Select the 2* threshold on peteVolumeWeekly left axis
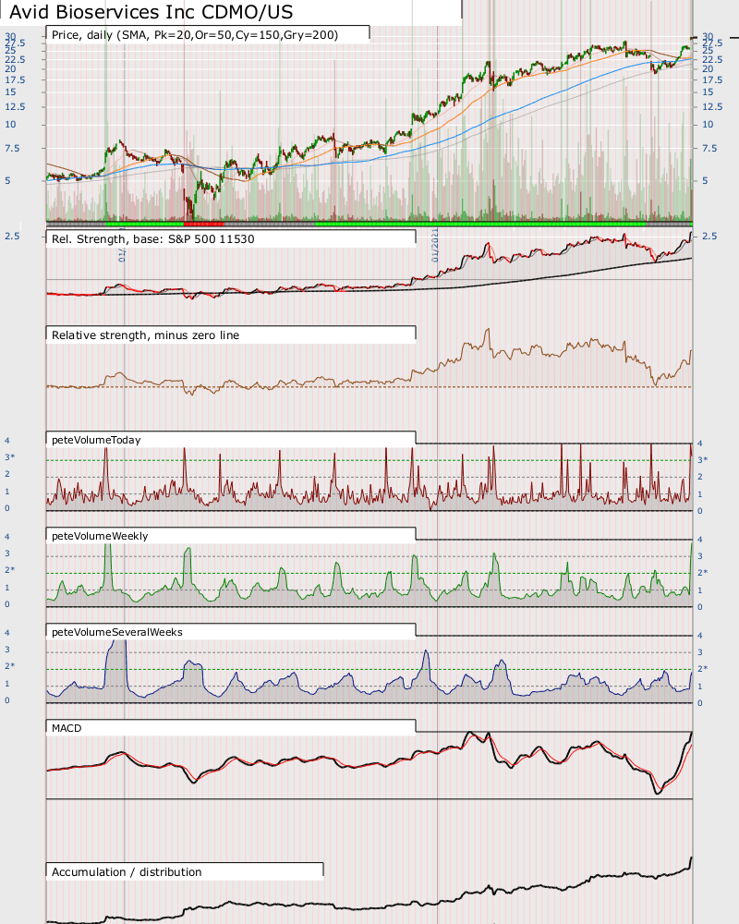The image size is (739, 924). 10,570
